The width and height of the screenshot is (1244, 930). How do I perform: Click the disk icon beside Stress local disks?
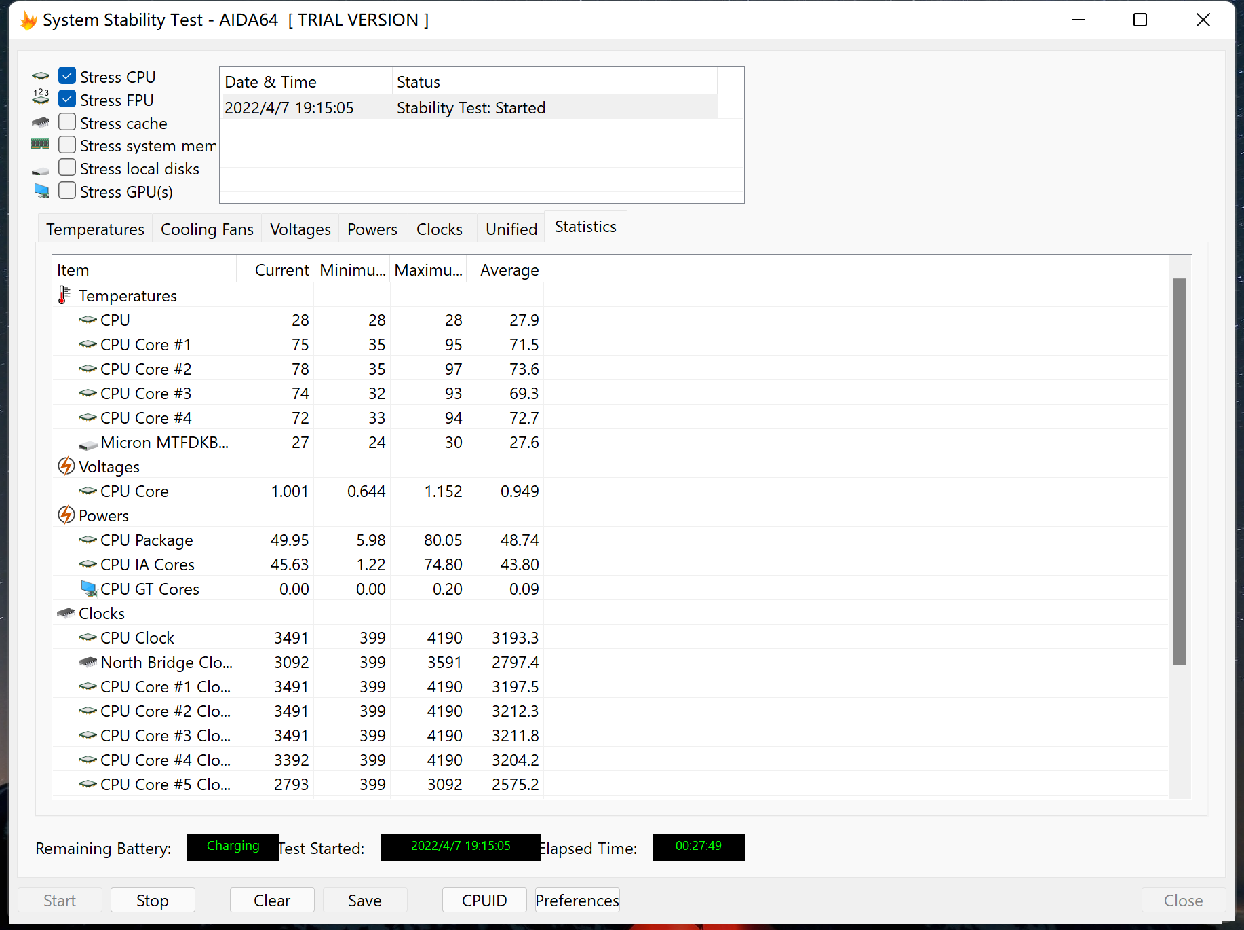pyautogui.click(x=41, y=170)
